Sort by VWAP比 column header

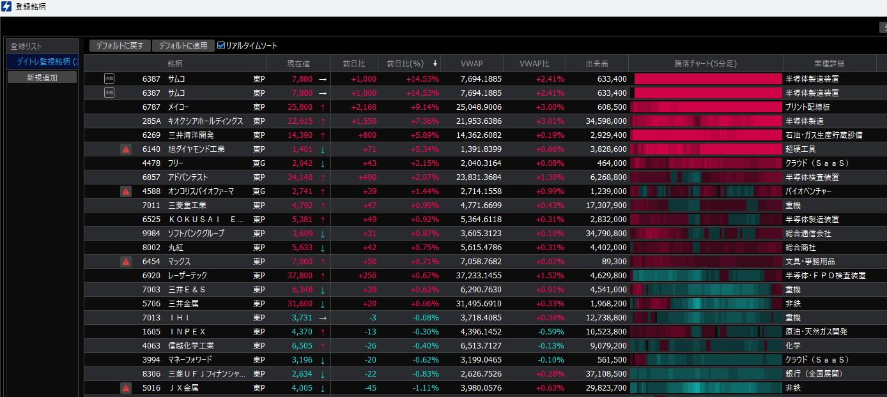[x=534, y=63]
